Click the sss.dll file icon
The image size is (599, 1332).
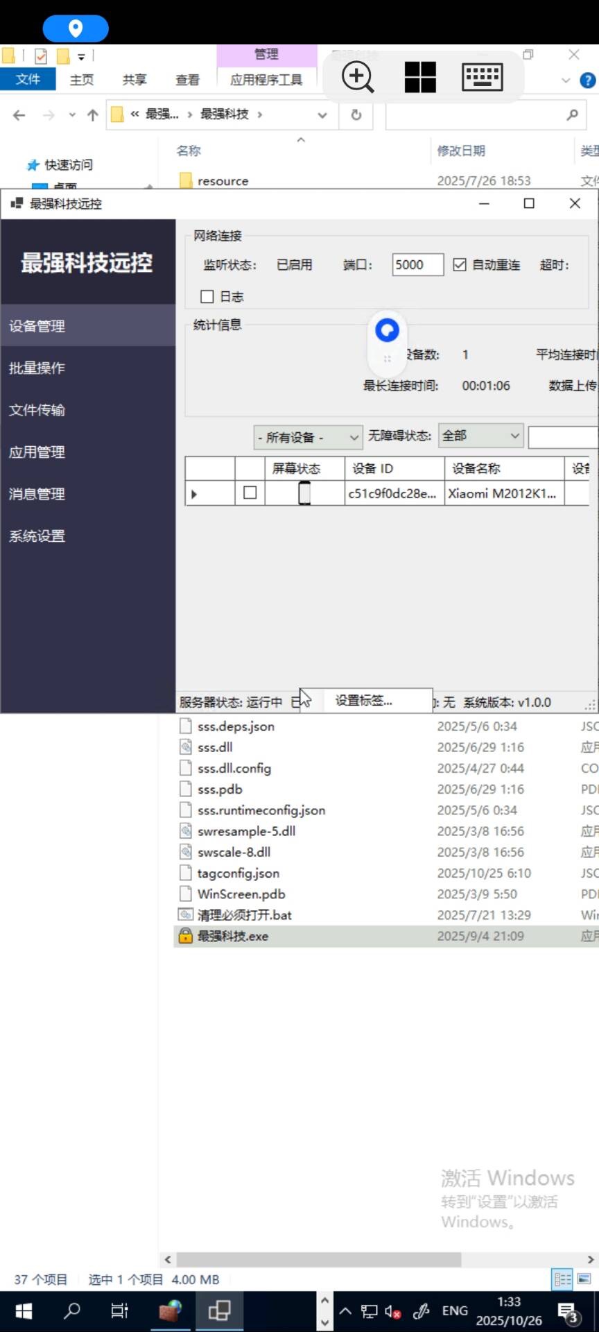[x=185, y=747]
